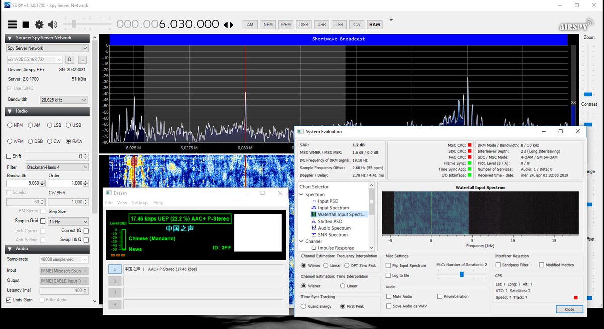The height and width of the screenshot is (329, 604).
Task: Select LSB radio option in Radio panel
Action: pos(54,125)
